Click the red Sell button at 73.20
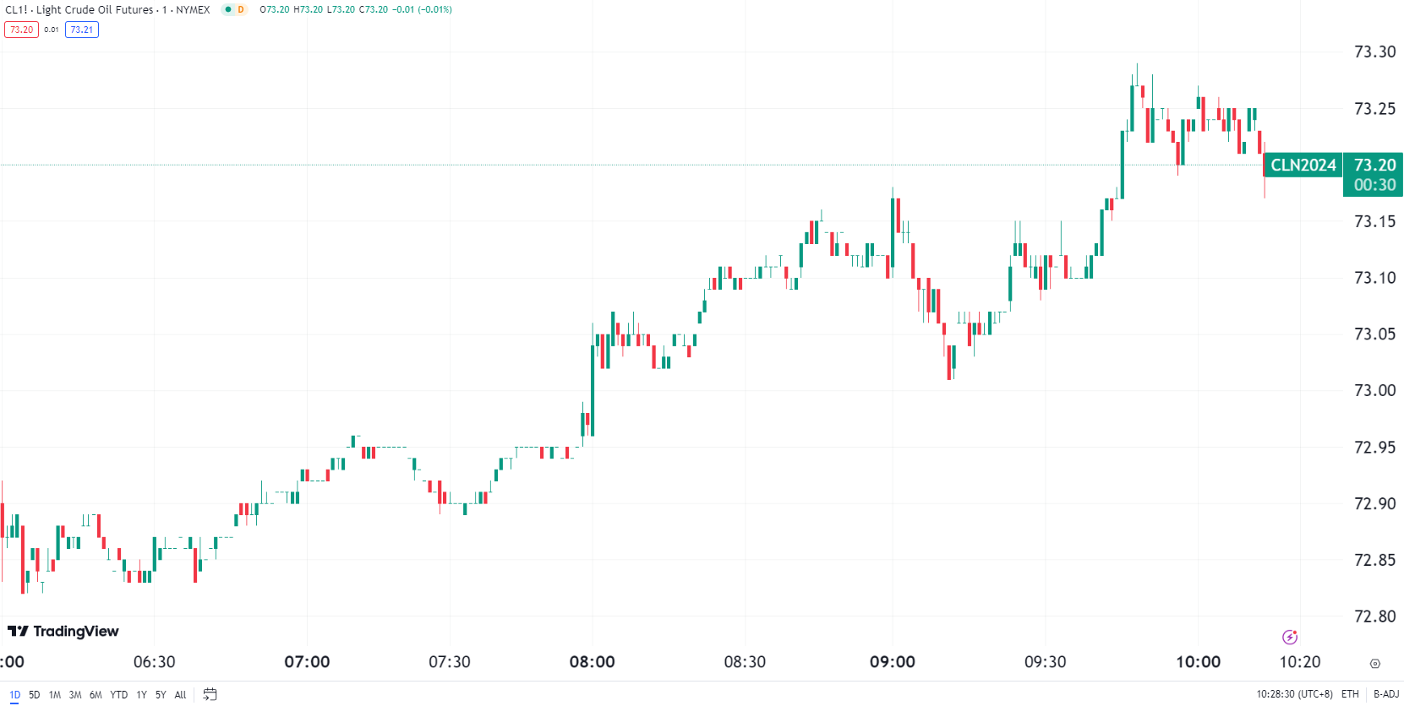 click(x=21, y=29)
